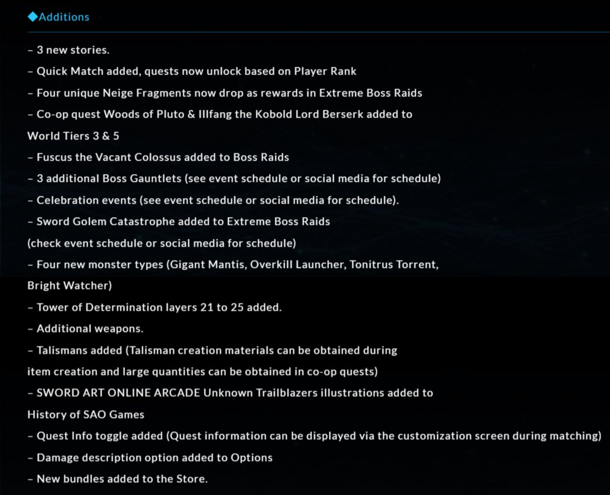This screenshot has width=610, height=495.
Task: Click the SWORD ART ONLINE ARCADE illustrations line
Action: tap(230, 393)
